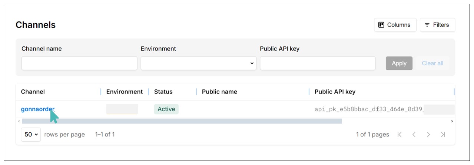
Task: Click the Environment column header
Action: [125, 92]
